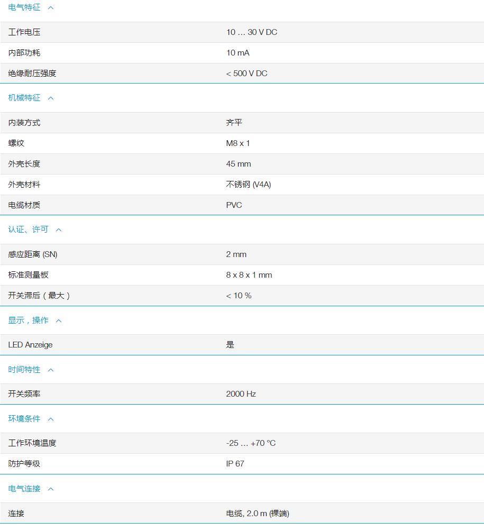Click the LED Anzeige row
The height and width of the screenshot is (531, 484).
click(x=30, y=345)
